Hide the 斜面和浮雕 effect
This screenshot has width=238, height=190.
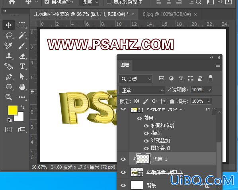(146, 126)
